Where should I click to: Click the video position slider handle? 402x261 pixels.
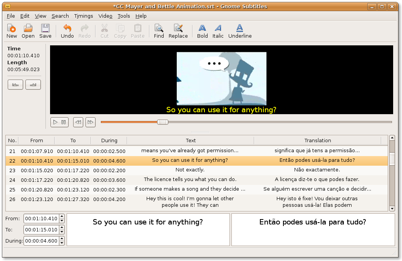click(162, 122)
